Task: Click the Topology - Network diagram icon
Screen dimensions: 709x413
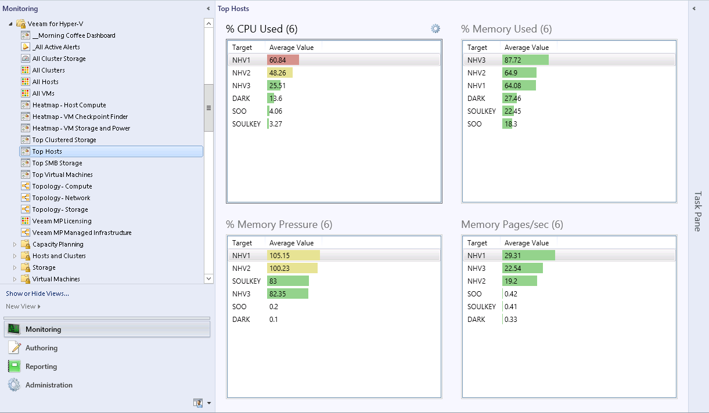Action: (x=26, y=198)
